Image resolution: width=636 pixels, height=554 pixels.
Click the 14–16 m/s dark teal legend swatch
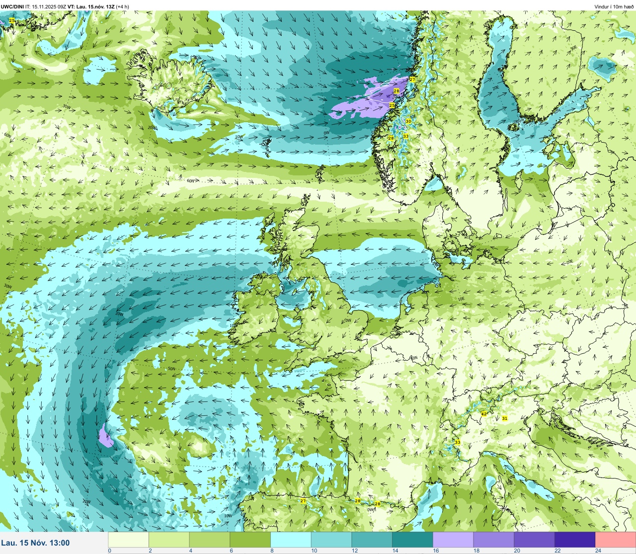[413, 540]
